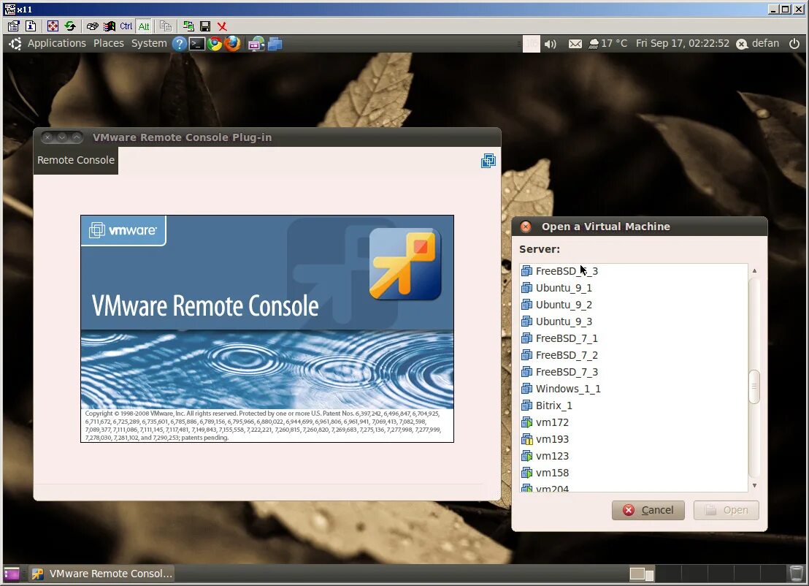Image resolution: width=809 pixels, height=586 pixels.
Task: Click scroll up arrow in VM list
Action: (754, 270)
